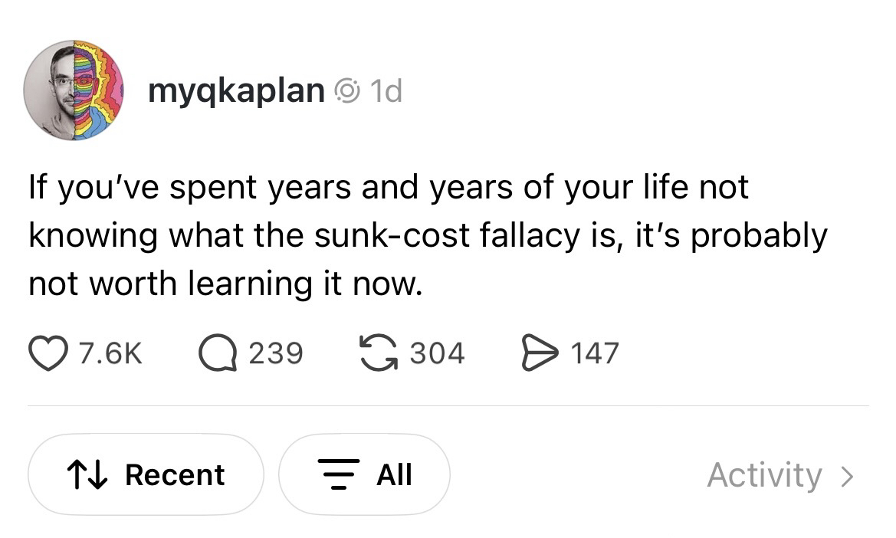Viewport: 896px width, 538px height.
Task: Click the 239 replies count
Action: 276,353
